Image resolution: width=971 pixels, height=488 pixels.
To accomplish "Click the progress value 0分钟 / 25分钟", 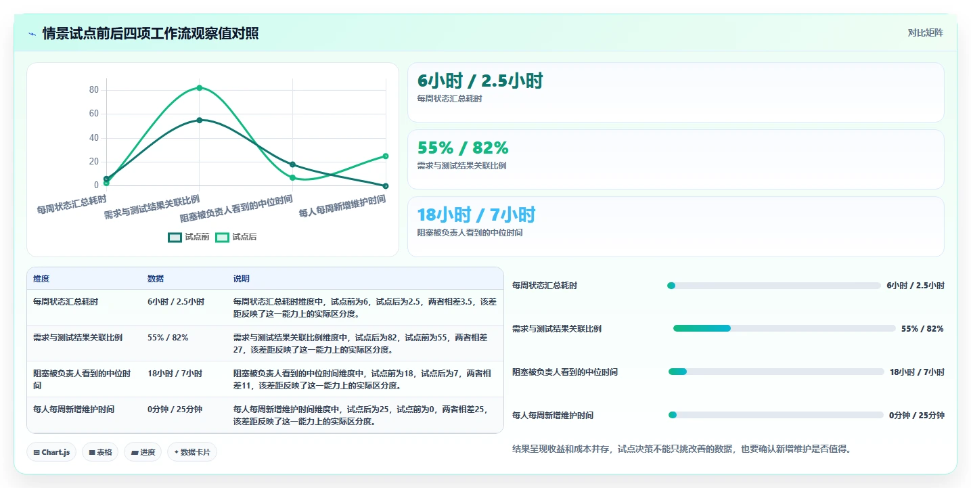I will (x=917, y=415).
